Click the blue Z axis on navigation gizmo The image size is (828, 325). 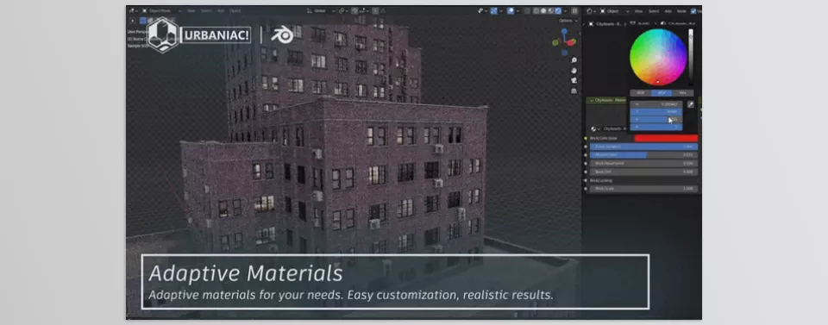click(564, 32)
